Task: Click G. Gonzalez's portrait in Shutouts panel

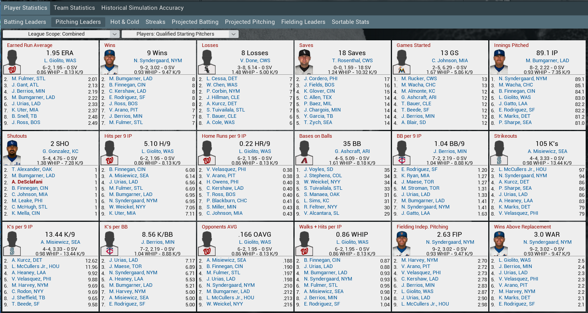Action: 12,153
